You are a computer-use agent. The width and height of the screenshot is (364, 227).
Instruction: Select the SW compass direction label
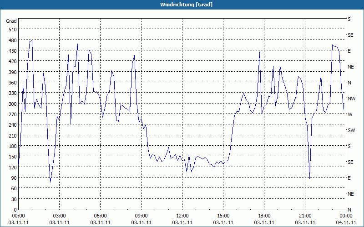pyautogui.click(x=351, y=130)
